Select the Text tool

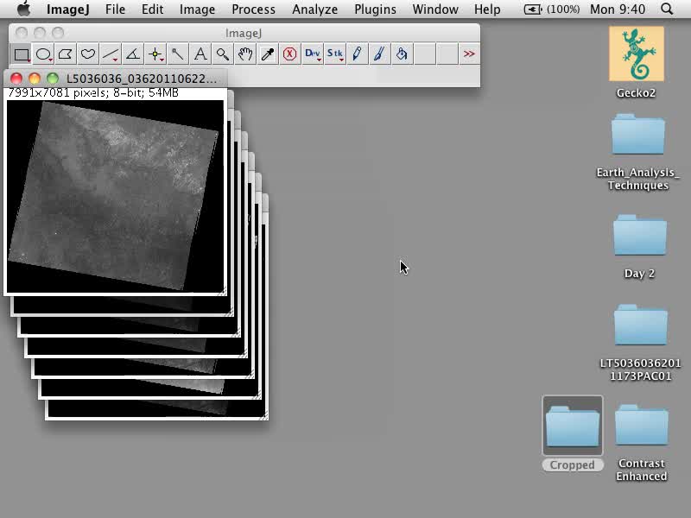tap(200, 54)
